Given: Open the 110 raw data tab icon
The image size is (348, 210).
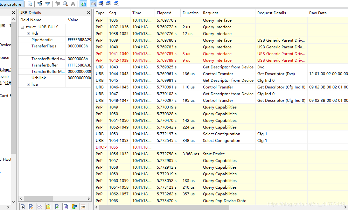Looking at the screenshot, I should [x=83, y=207].
